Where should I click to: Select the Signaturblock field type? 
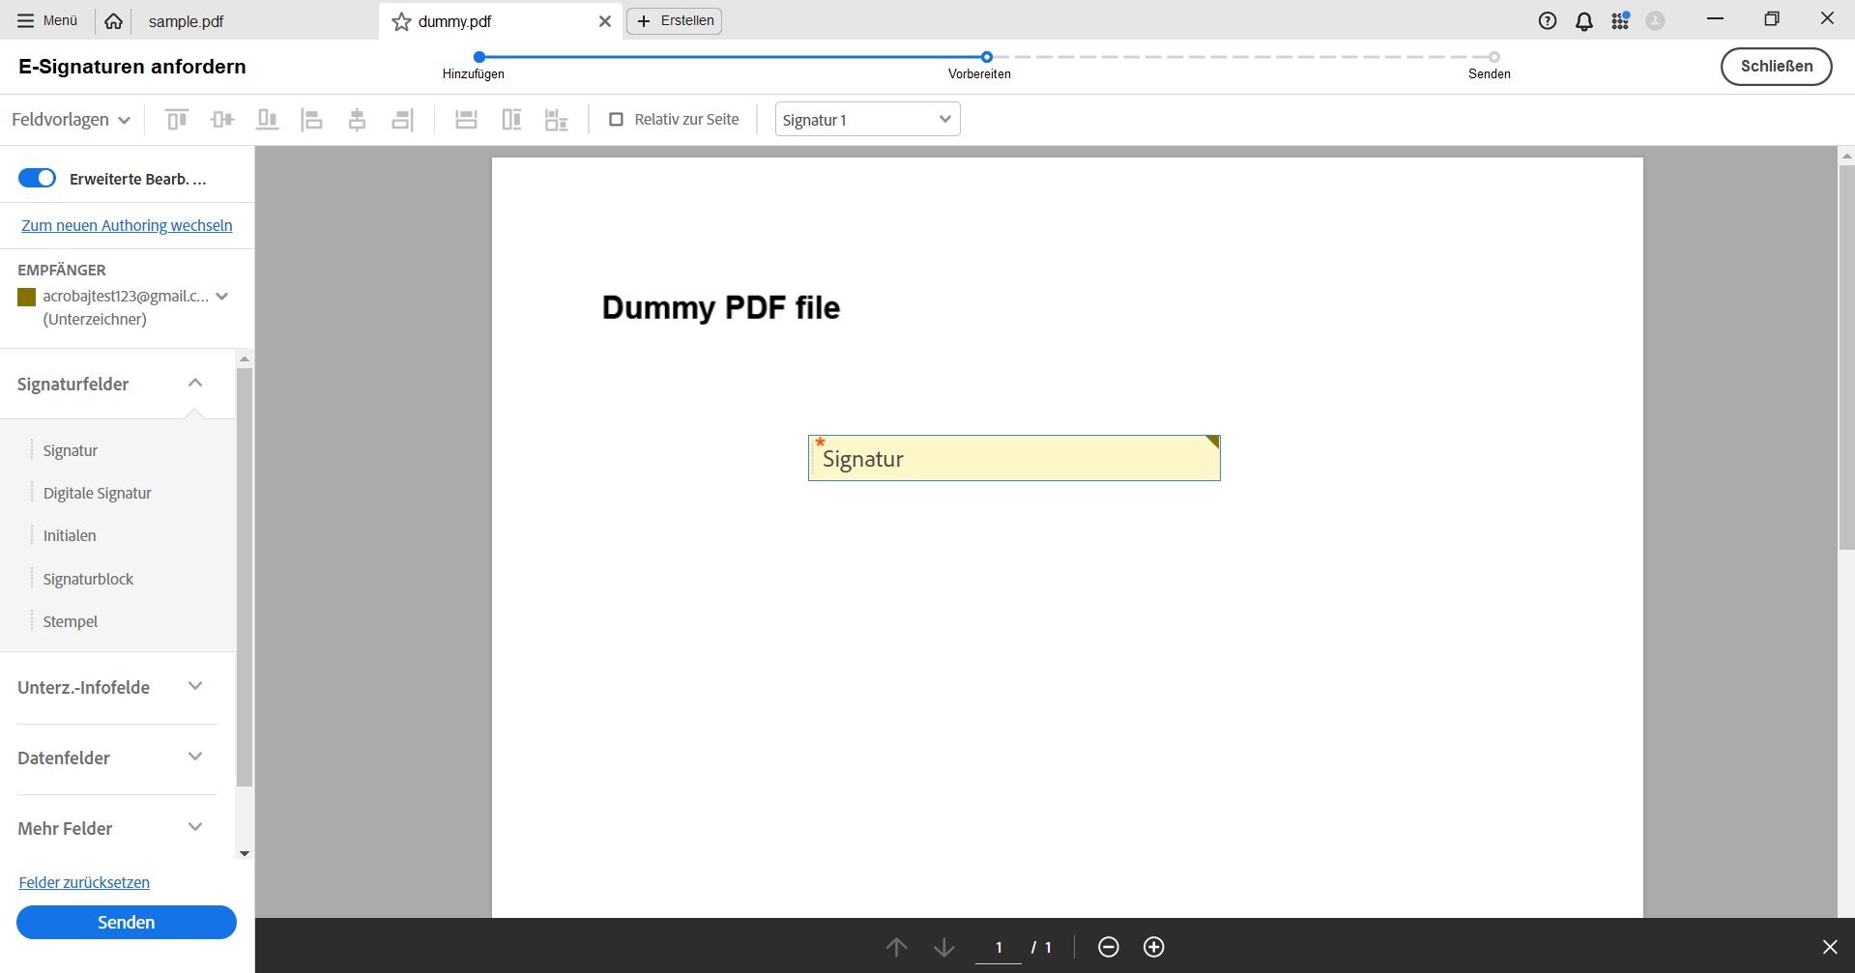click(x=88, y=579)
